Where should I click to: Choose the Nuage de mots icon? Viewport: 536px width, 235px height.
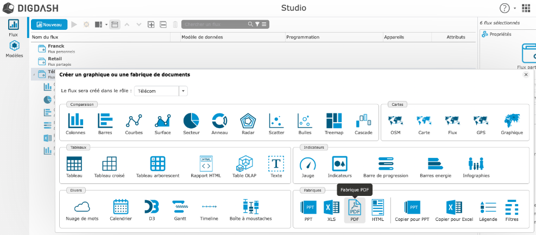tap(81, 210)
